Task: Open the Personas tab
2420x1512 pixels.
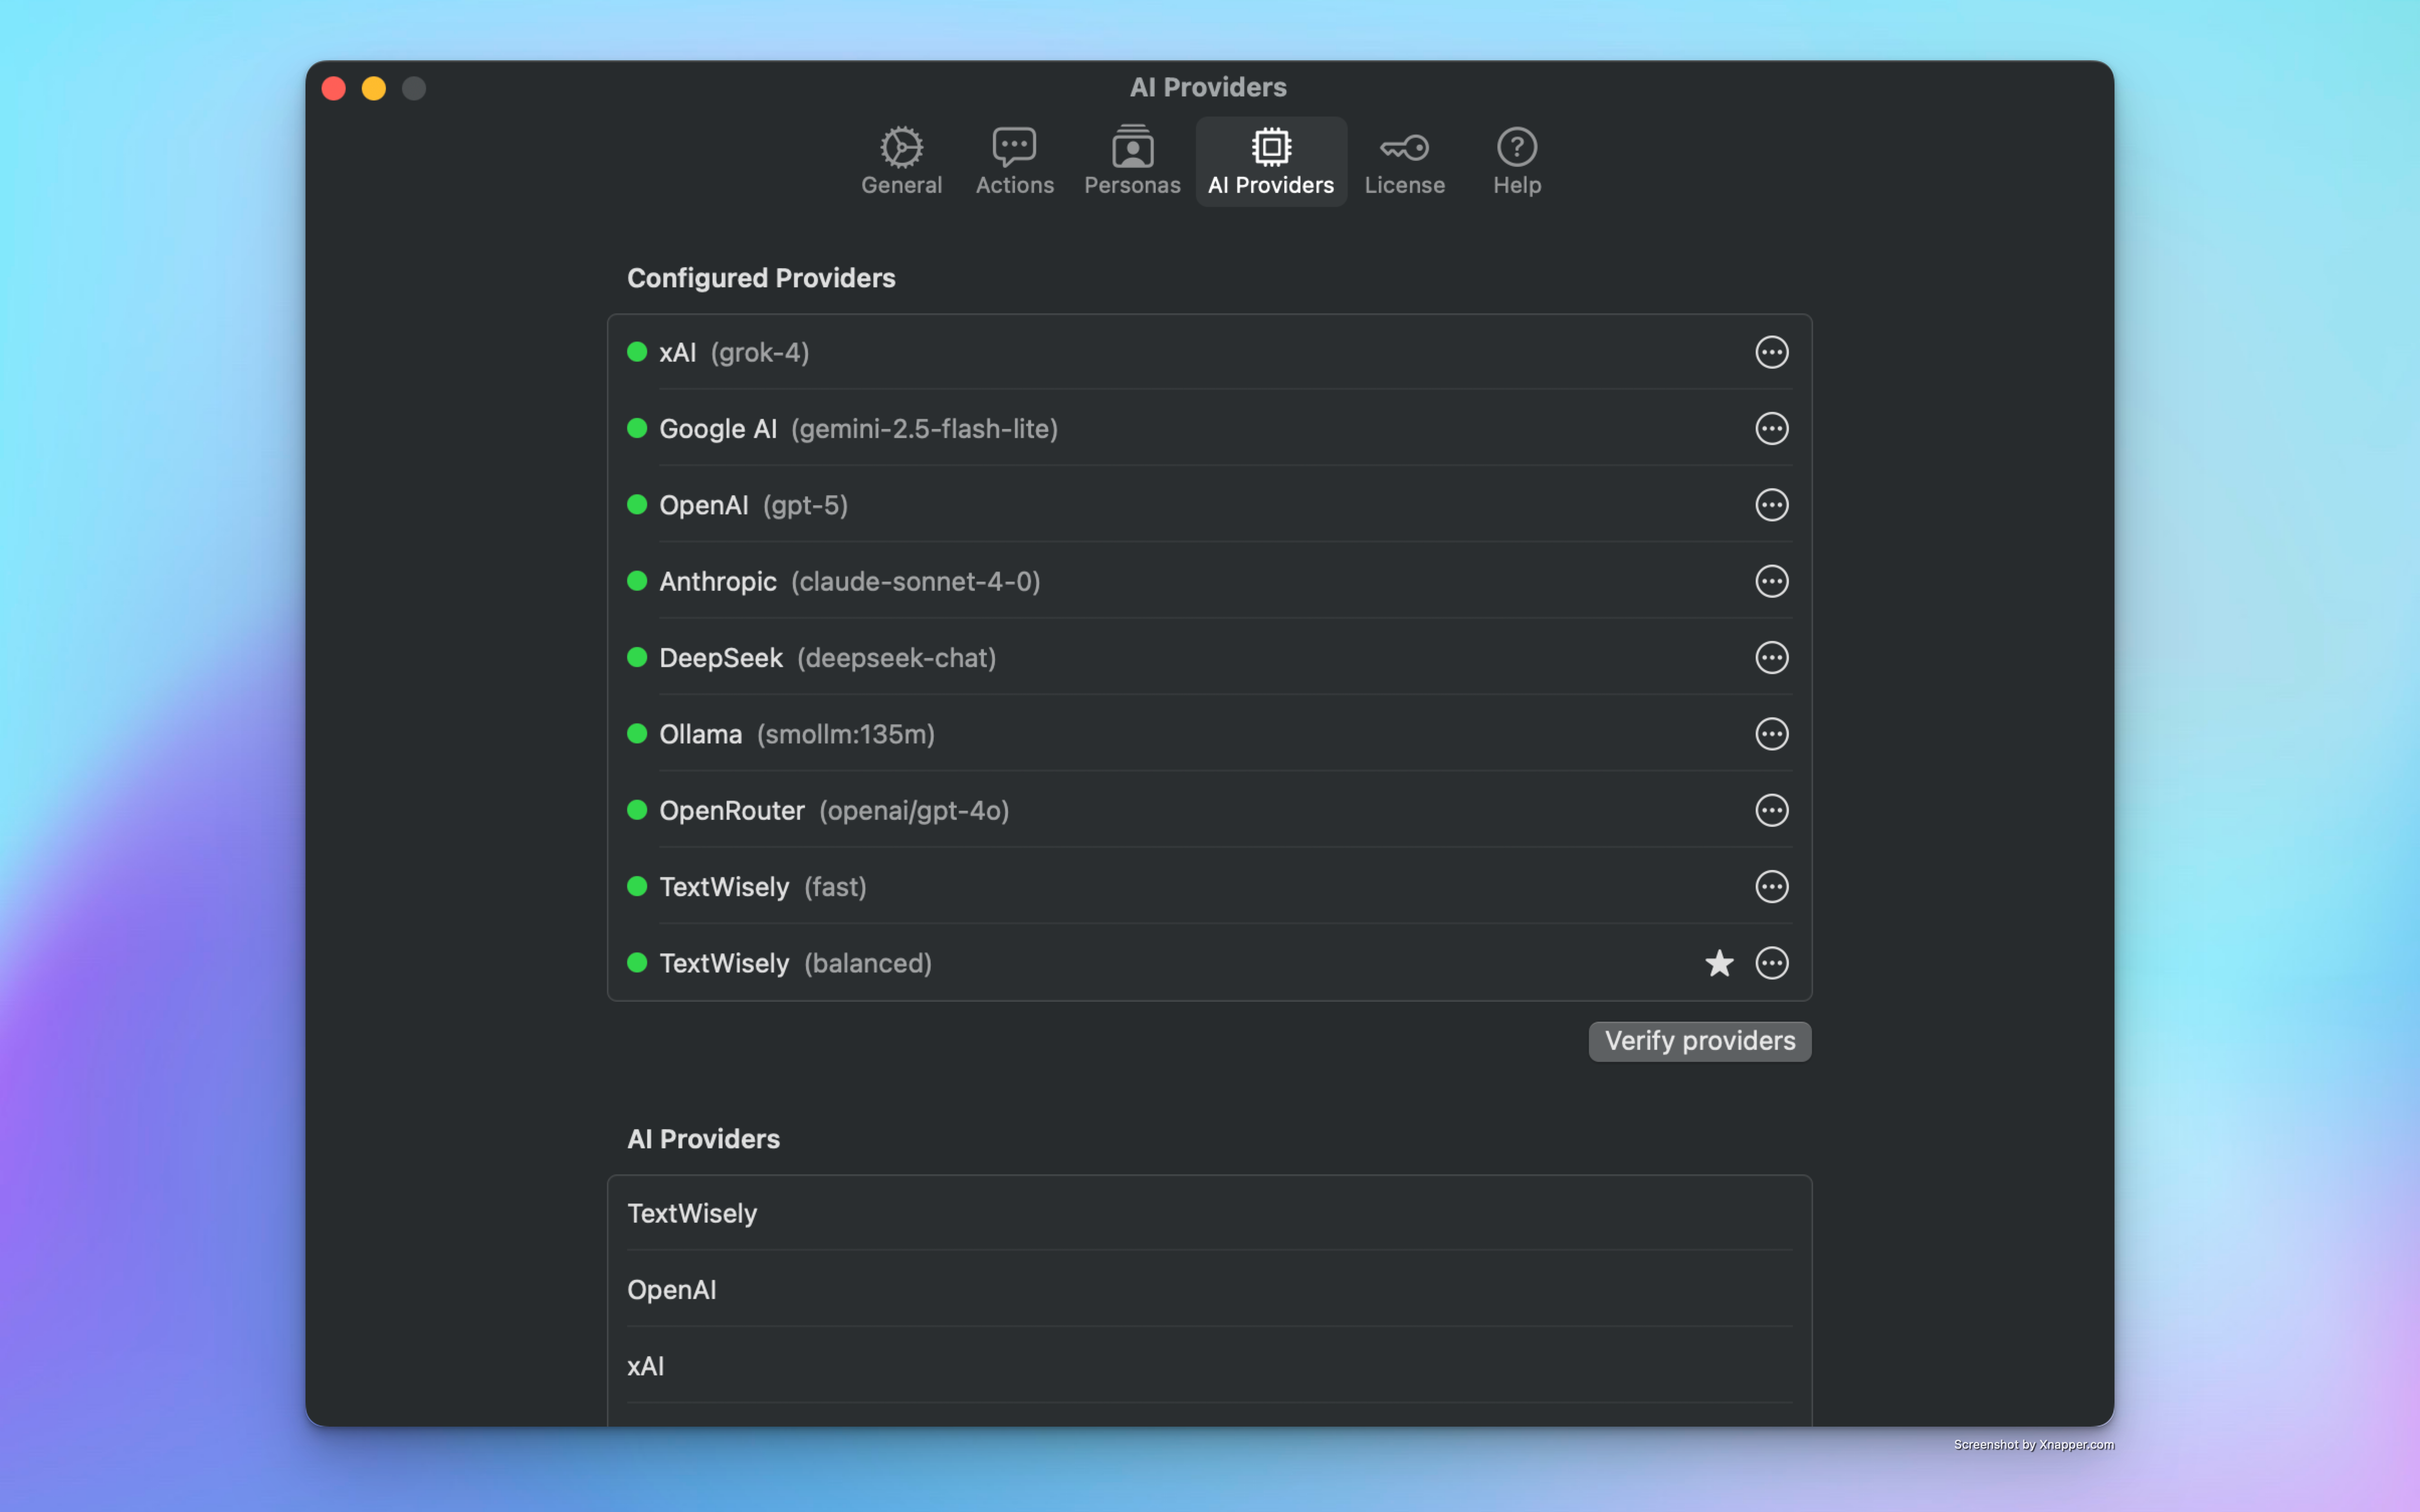Action: [1132, 161]
